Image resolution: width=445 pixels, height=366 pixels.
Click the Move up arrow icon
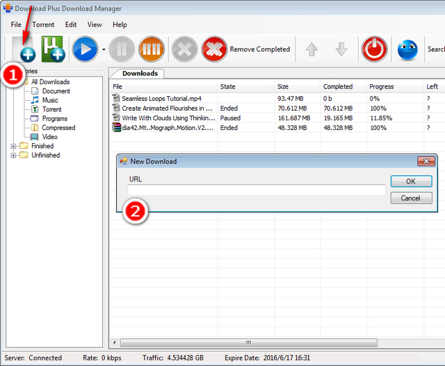(x=311, y=49)
